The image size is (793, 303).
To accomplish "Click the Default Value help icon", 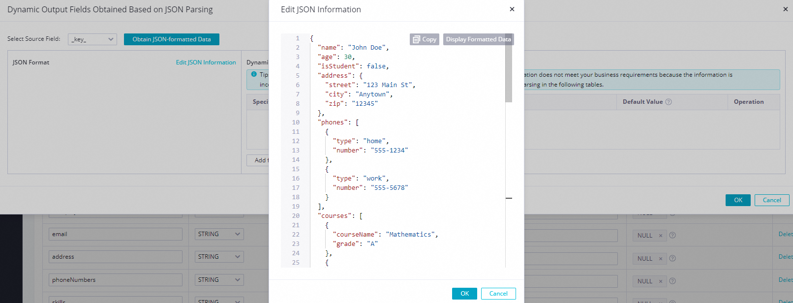I will (x=669, y=102).
